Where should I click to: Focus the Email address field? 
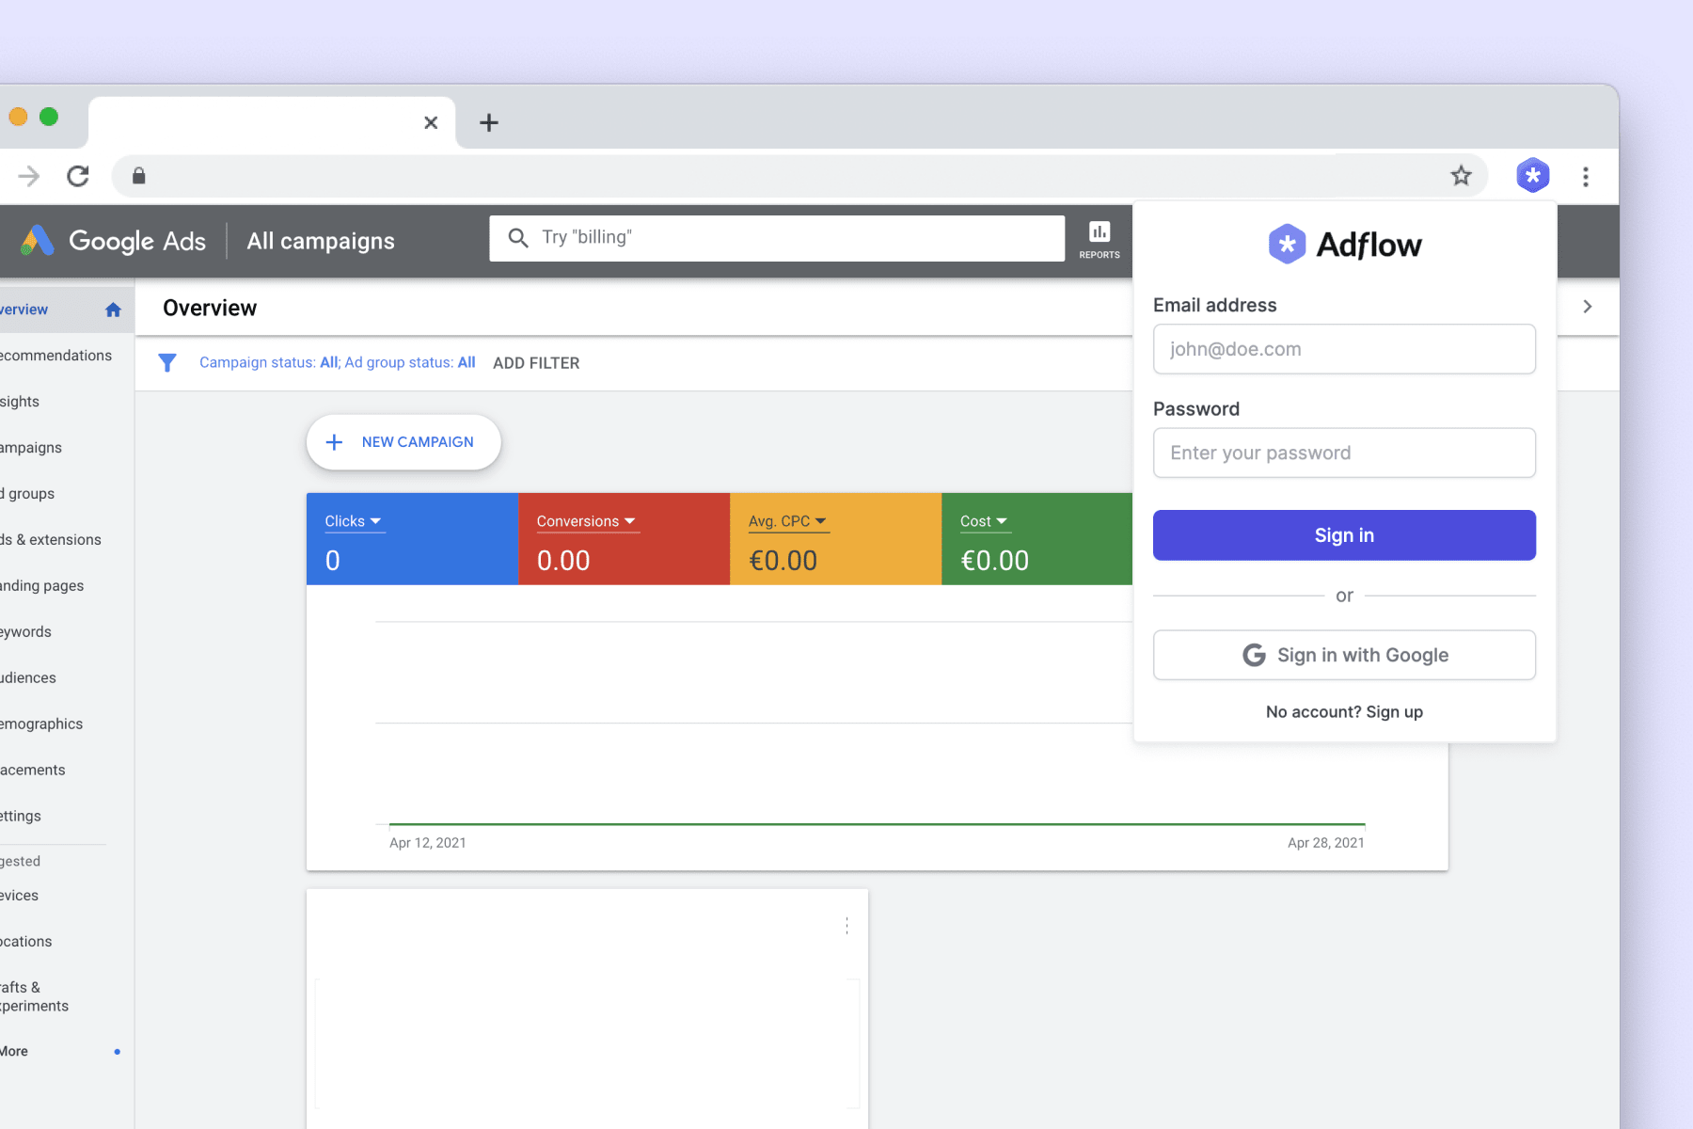[x=1344, y=349]
